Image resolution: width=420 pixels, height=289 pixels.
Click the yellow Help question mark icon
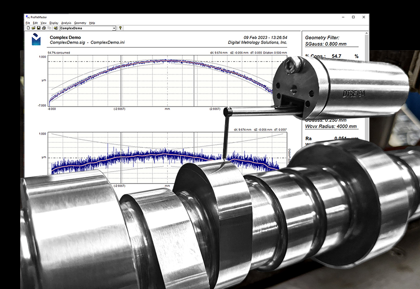[x=121, y=27]
